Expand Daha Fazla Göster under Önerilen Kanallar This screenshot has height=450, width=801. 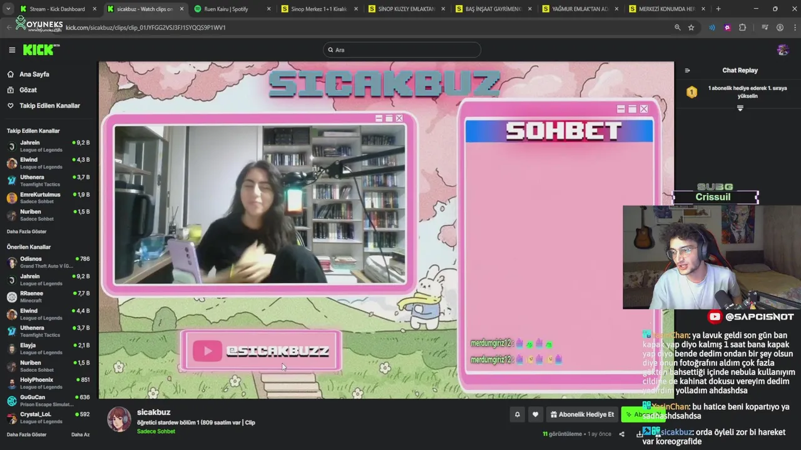(26, 434)
